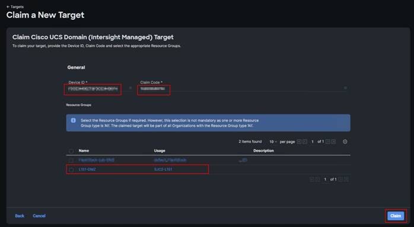Click the 'Resource Groups' label

click(78, 105)
